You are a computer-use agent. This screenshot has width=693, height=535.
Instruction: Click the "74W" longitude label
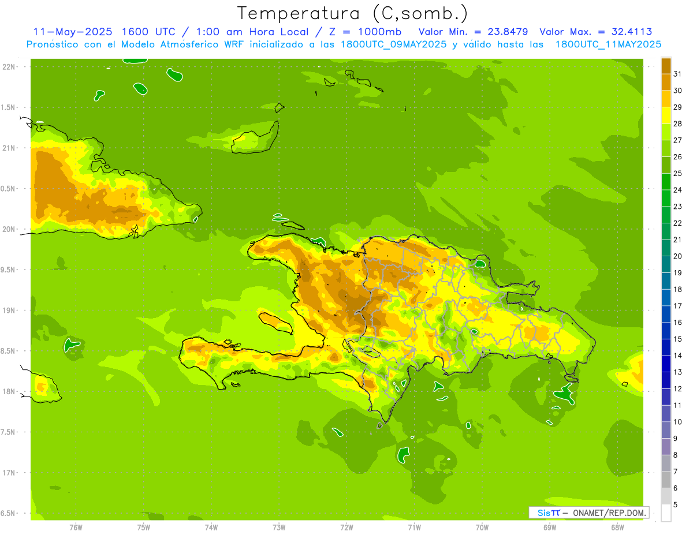[x=211, y=527]
